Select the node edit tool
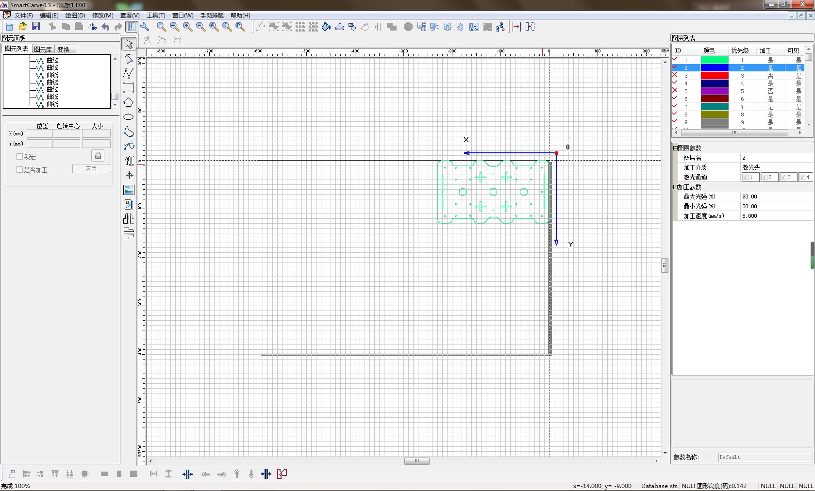 (129, 59)
